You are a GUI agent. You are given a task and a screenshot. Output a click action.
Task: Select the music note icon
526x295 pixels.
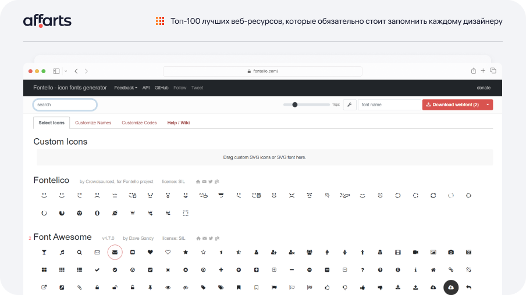pos(62,253)
